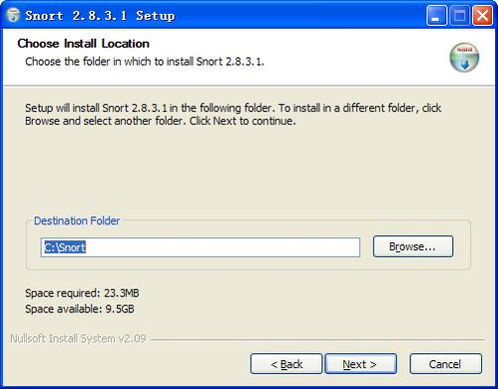Click the Choose Install Location heading
This screenshot has width=498, height=389.
point(83,44)
